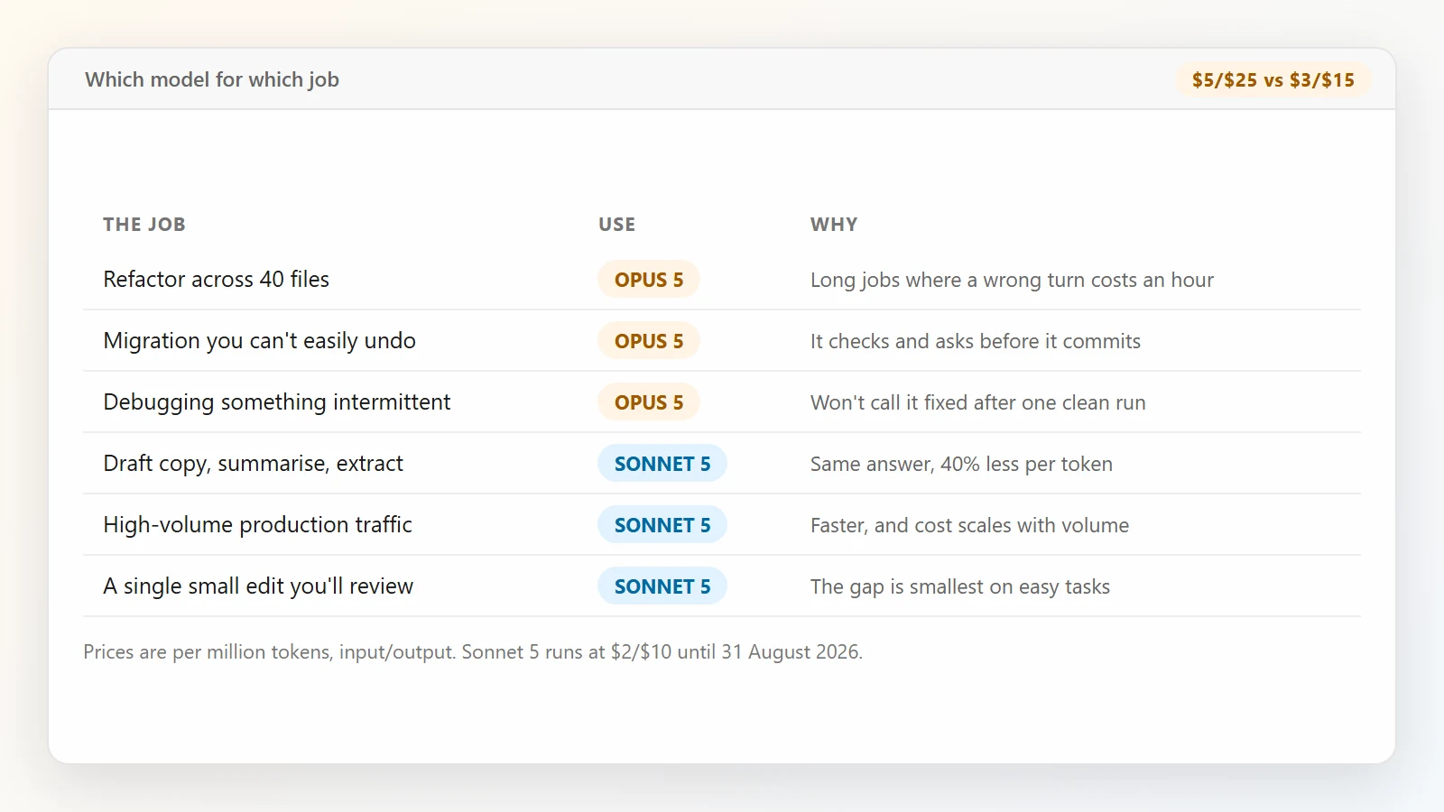Click THE JOB column header
The image size is (1444, 812).
(144, 225)
